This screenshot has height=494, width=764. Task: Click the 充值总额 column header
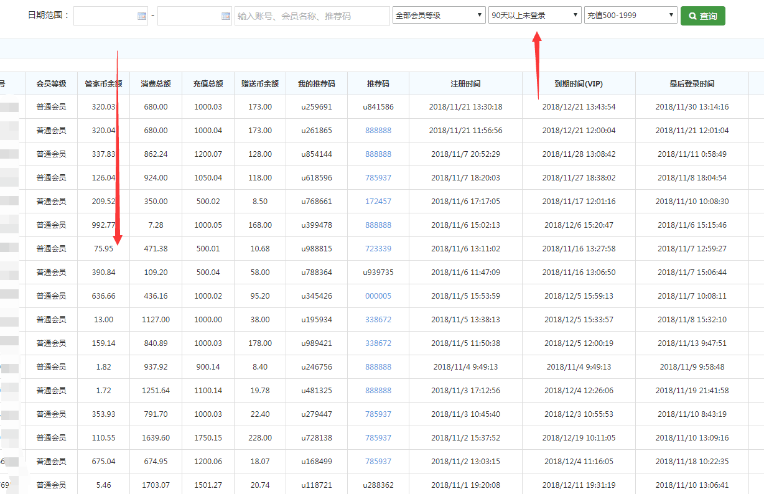(208, 83)
